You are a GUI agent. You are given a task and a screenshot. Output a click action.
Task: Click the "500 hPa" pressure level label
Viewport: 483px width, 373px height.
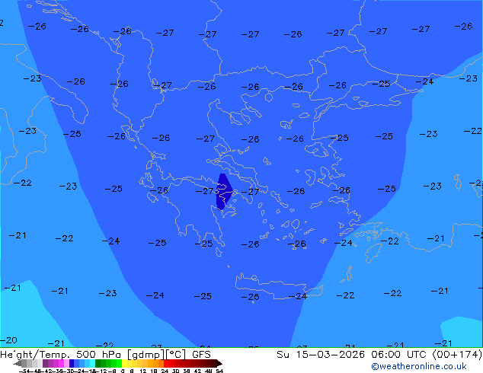pos(98,355)
